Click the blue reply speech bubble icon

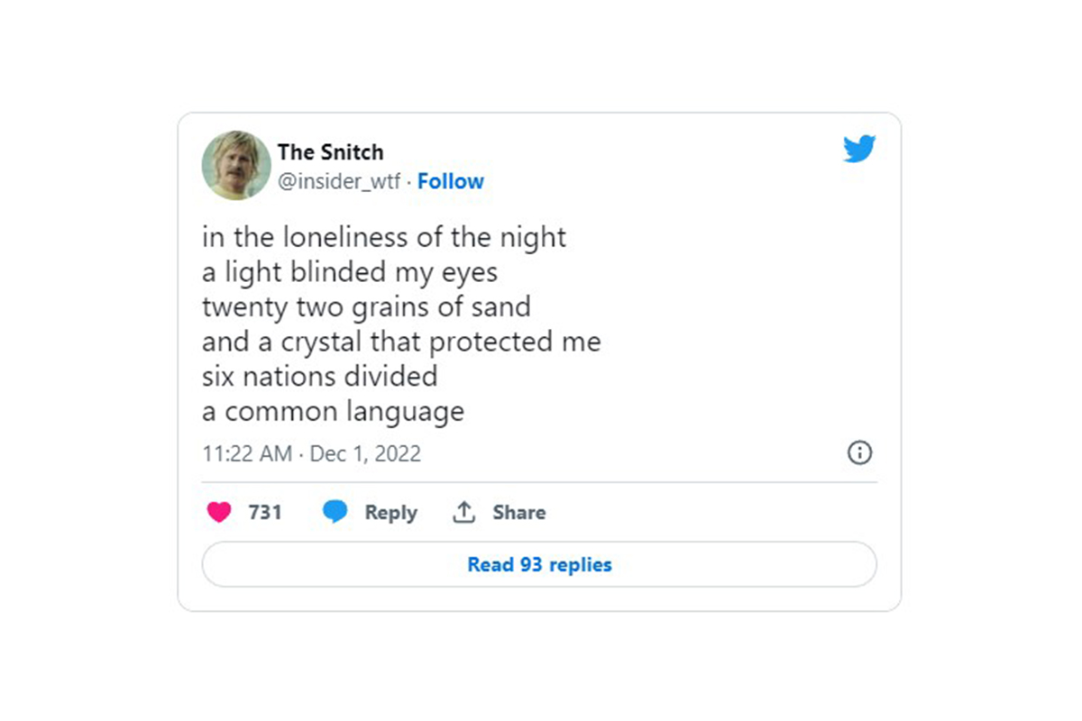(x=335, y=512)
